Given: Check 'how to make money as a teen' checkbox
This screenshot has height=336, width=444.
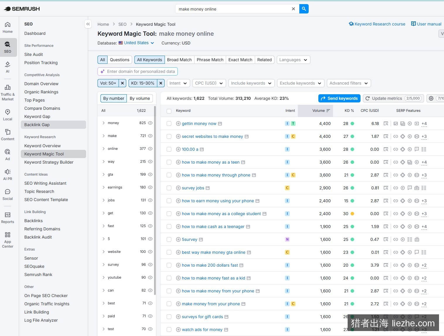Looking at the screenshot, I should pyautogui.click(x=169, y=162).
